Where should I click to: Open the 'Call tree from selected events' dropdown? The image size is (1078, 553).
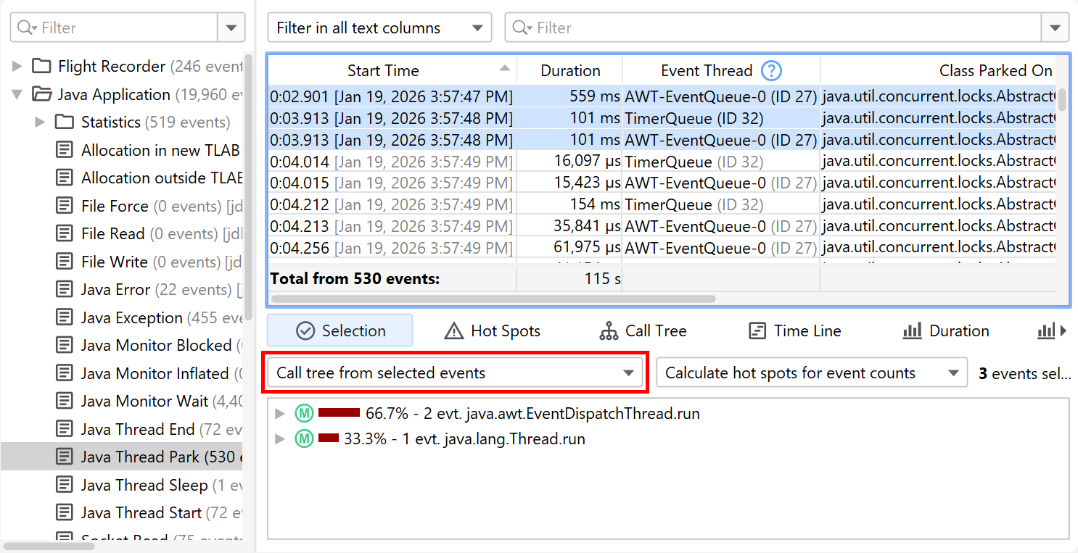click(455, 373)
